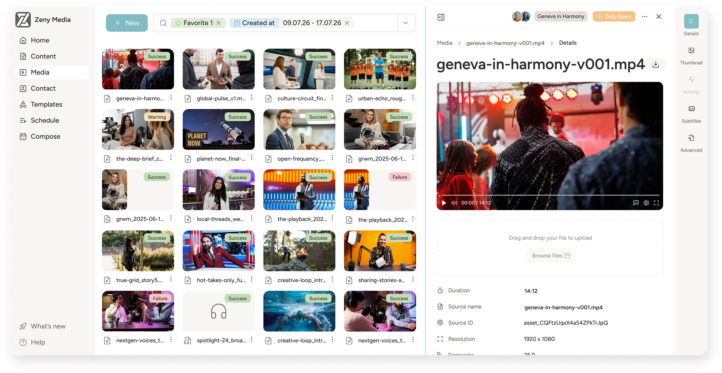This screenshot has width=722, height=373.
Task: Click video file icon beside sharing-stories-a
Action: click(x=349, y=280)
